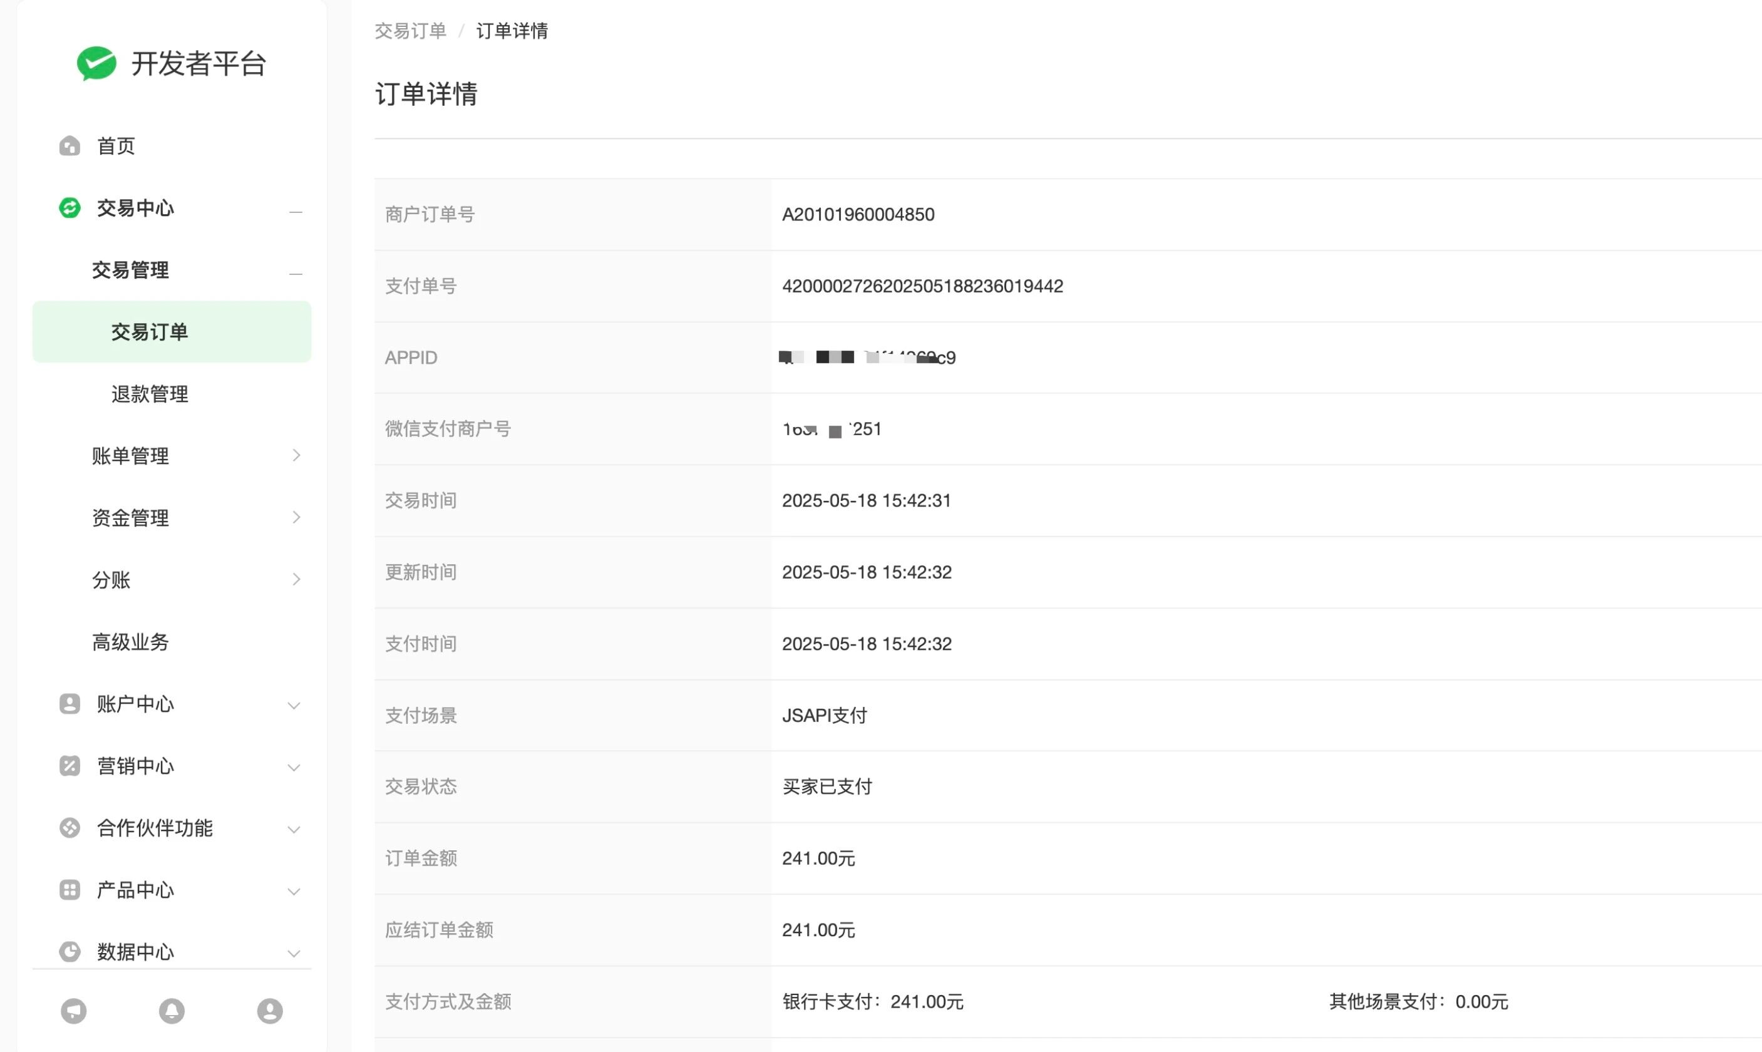Go back via 交易订单 breadcrumb link

point(410,31)
